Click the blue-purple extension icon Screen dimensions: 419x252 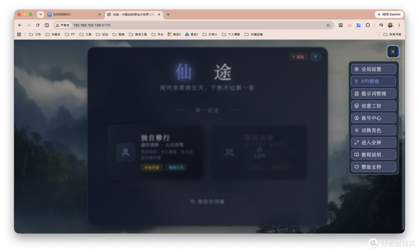358,25
